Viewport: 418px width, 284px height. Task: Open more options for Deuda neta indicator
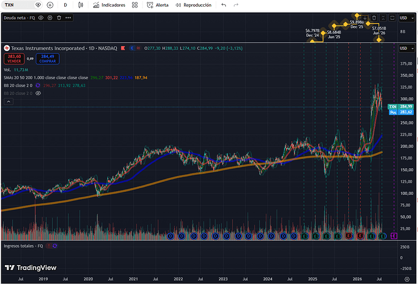[68, 18]
